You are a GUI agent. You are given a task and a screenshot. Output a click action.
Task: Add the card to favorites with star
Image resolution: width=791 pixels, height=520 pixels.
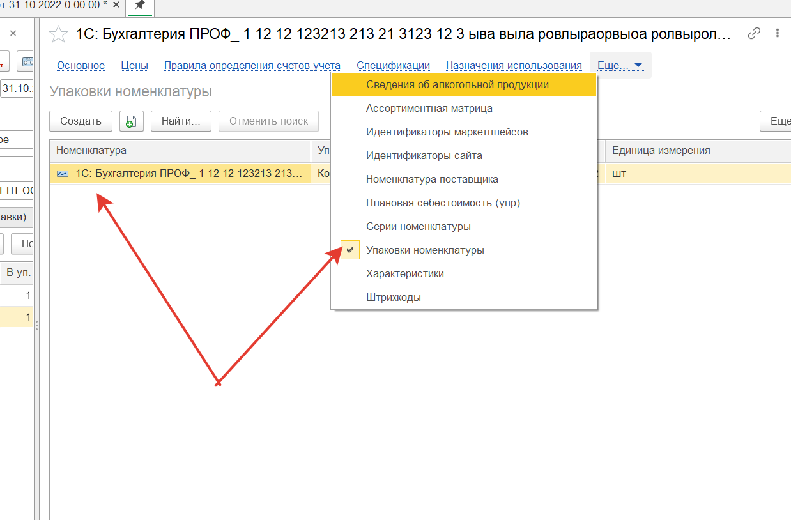(59, 34)
